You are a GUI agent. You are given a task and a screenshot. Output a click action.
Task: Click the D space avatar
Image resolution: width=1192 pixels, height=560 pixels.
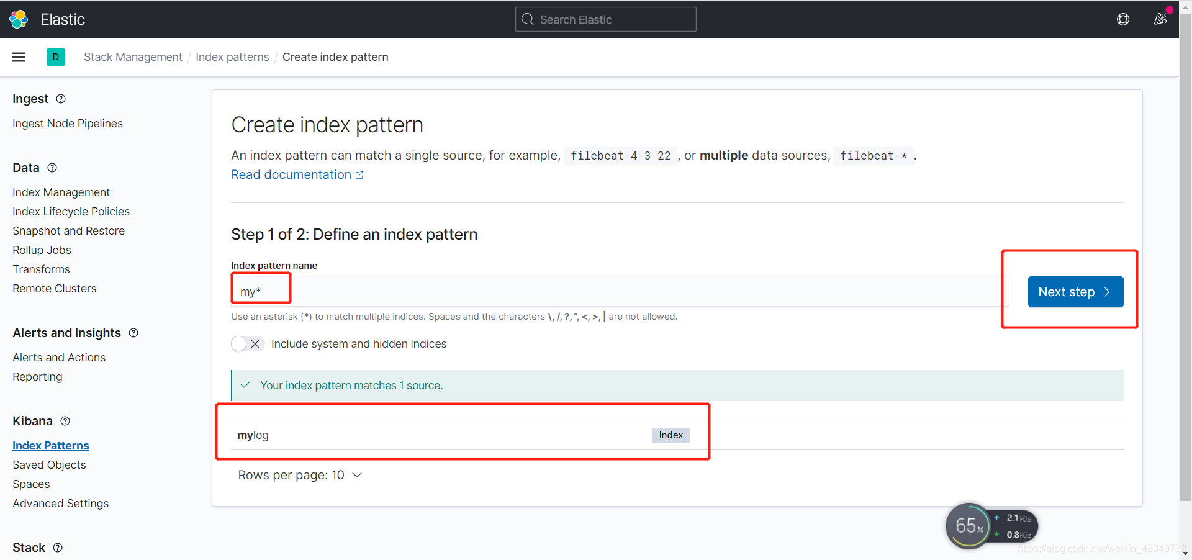(56, 57)
